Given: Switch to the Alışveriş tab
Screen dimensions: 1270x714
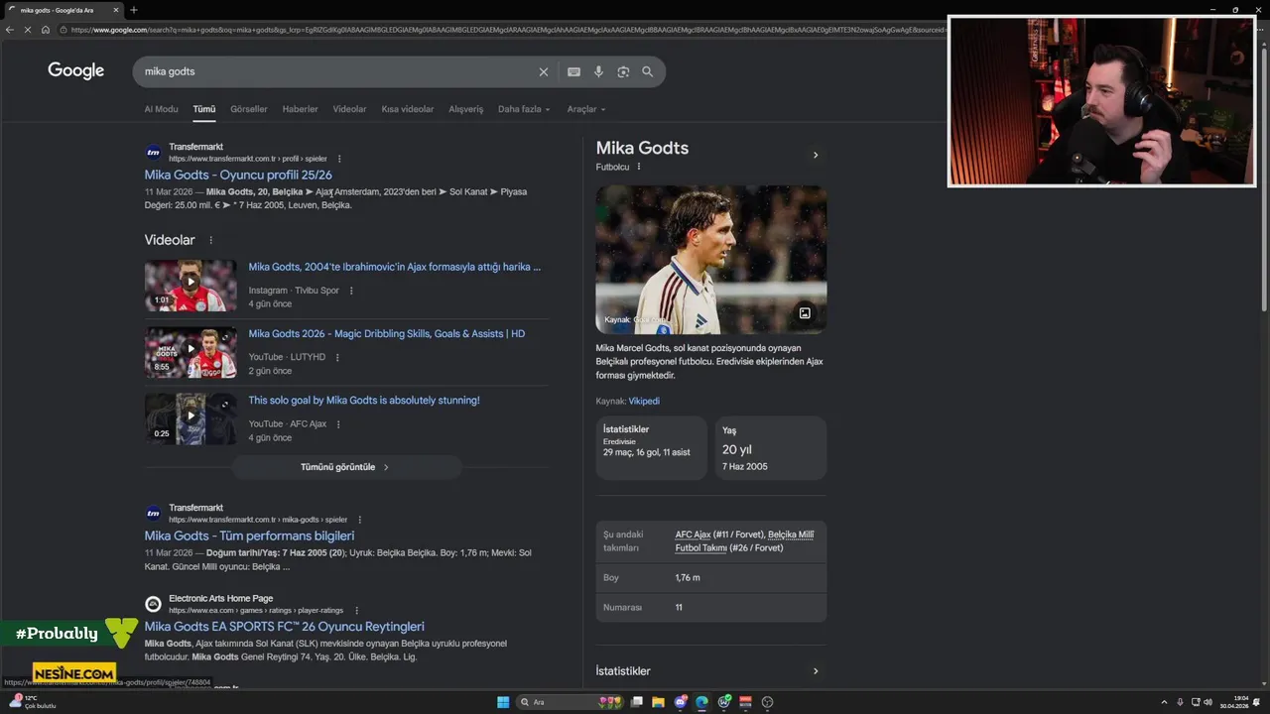Looking at the screenshot, I should click(x=466, y=109).
